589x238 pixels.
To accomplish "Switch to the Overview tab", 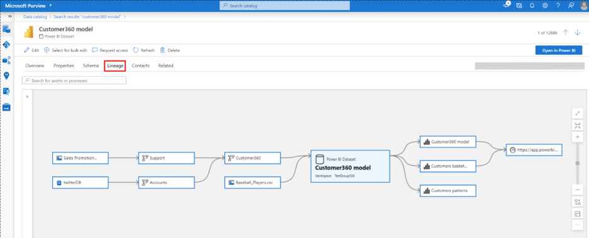I will pyautogui.click(x=35, y=65).
